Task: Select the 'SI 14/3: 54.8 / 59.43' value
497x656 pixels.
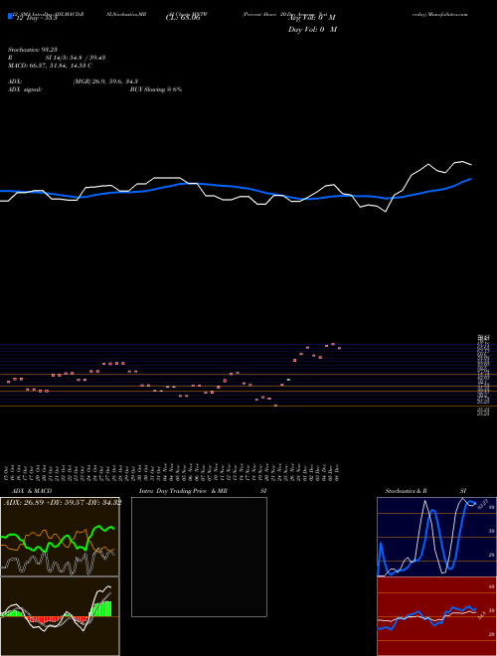Action: pos(76,58)
